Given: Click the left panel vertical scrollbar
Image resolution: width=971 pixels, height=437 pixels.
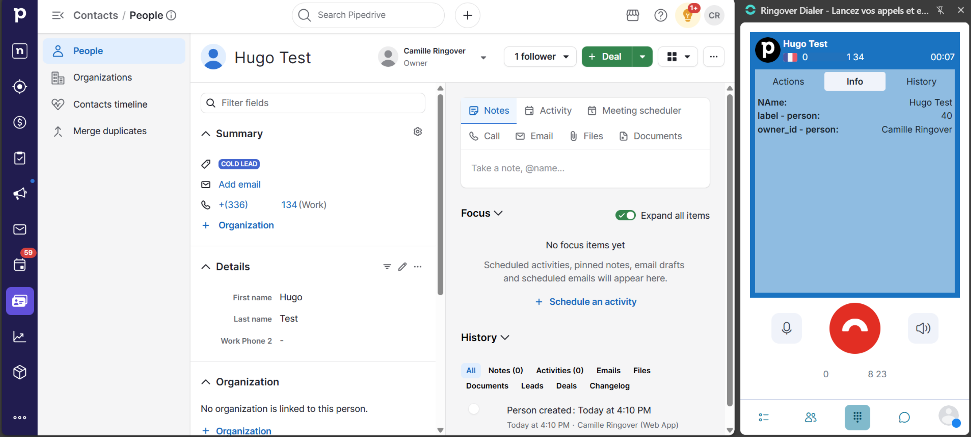Looking at the screenshot, I should click(x=440, y=194).
